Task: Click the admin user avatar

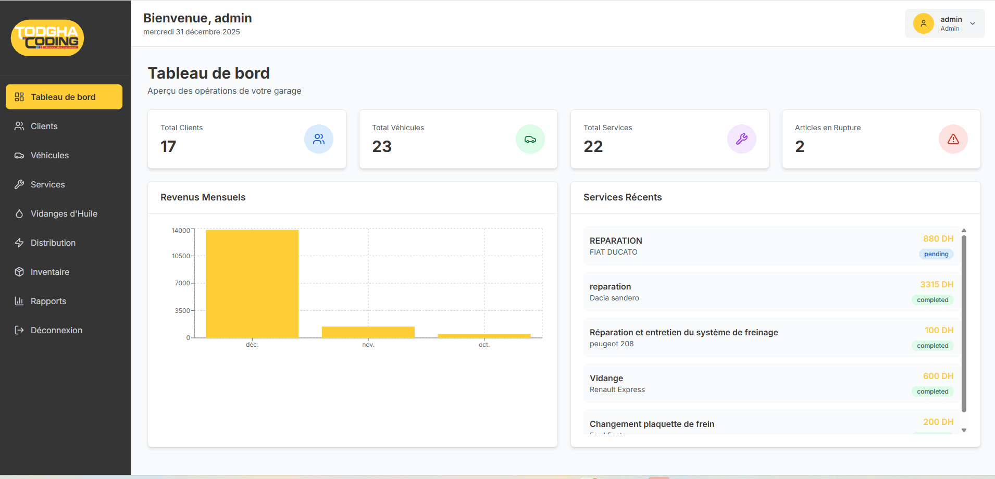Action: (923, 23)
